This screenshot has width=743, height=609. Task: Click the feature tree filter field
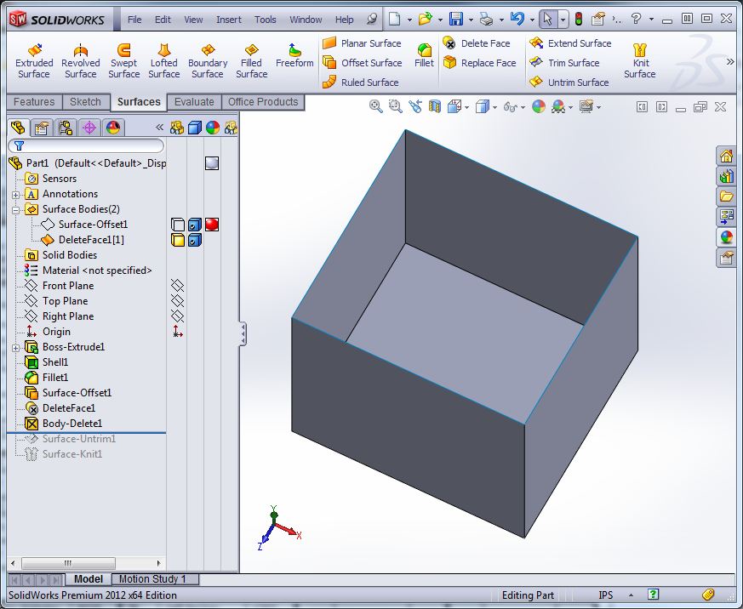pos(85,146)
